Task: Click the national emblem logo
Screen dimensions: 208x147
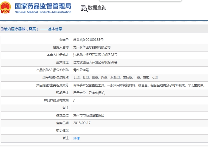Action: (5, 8)
